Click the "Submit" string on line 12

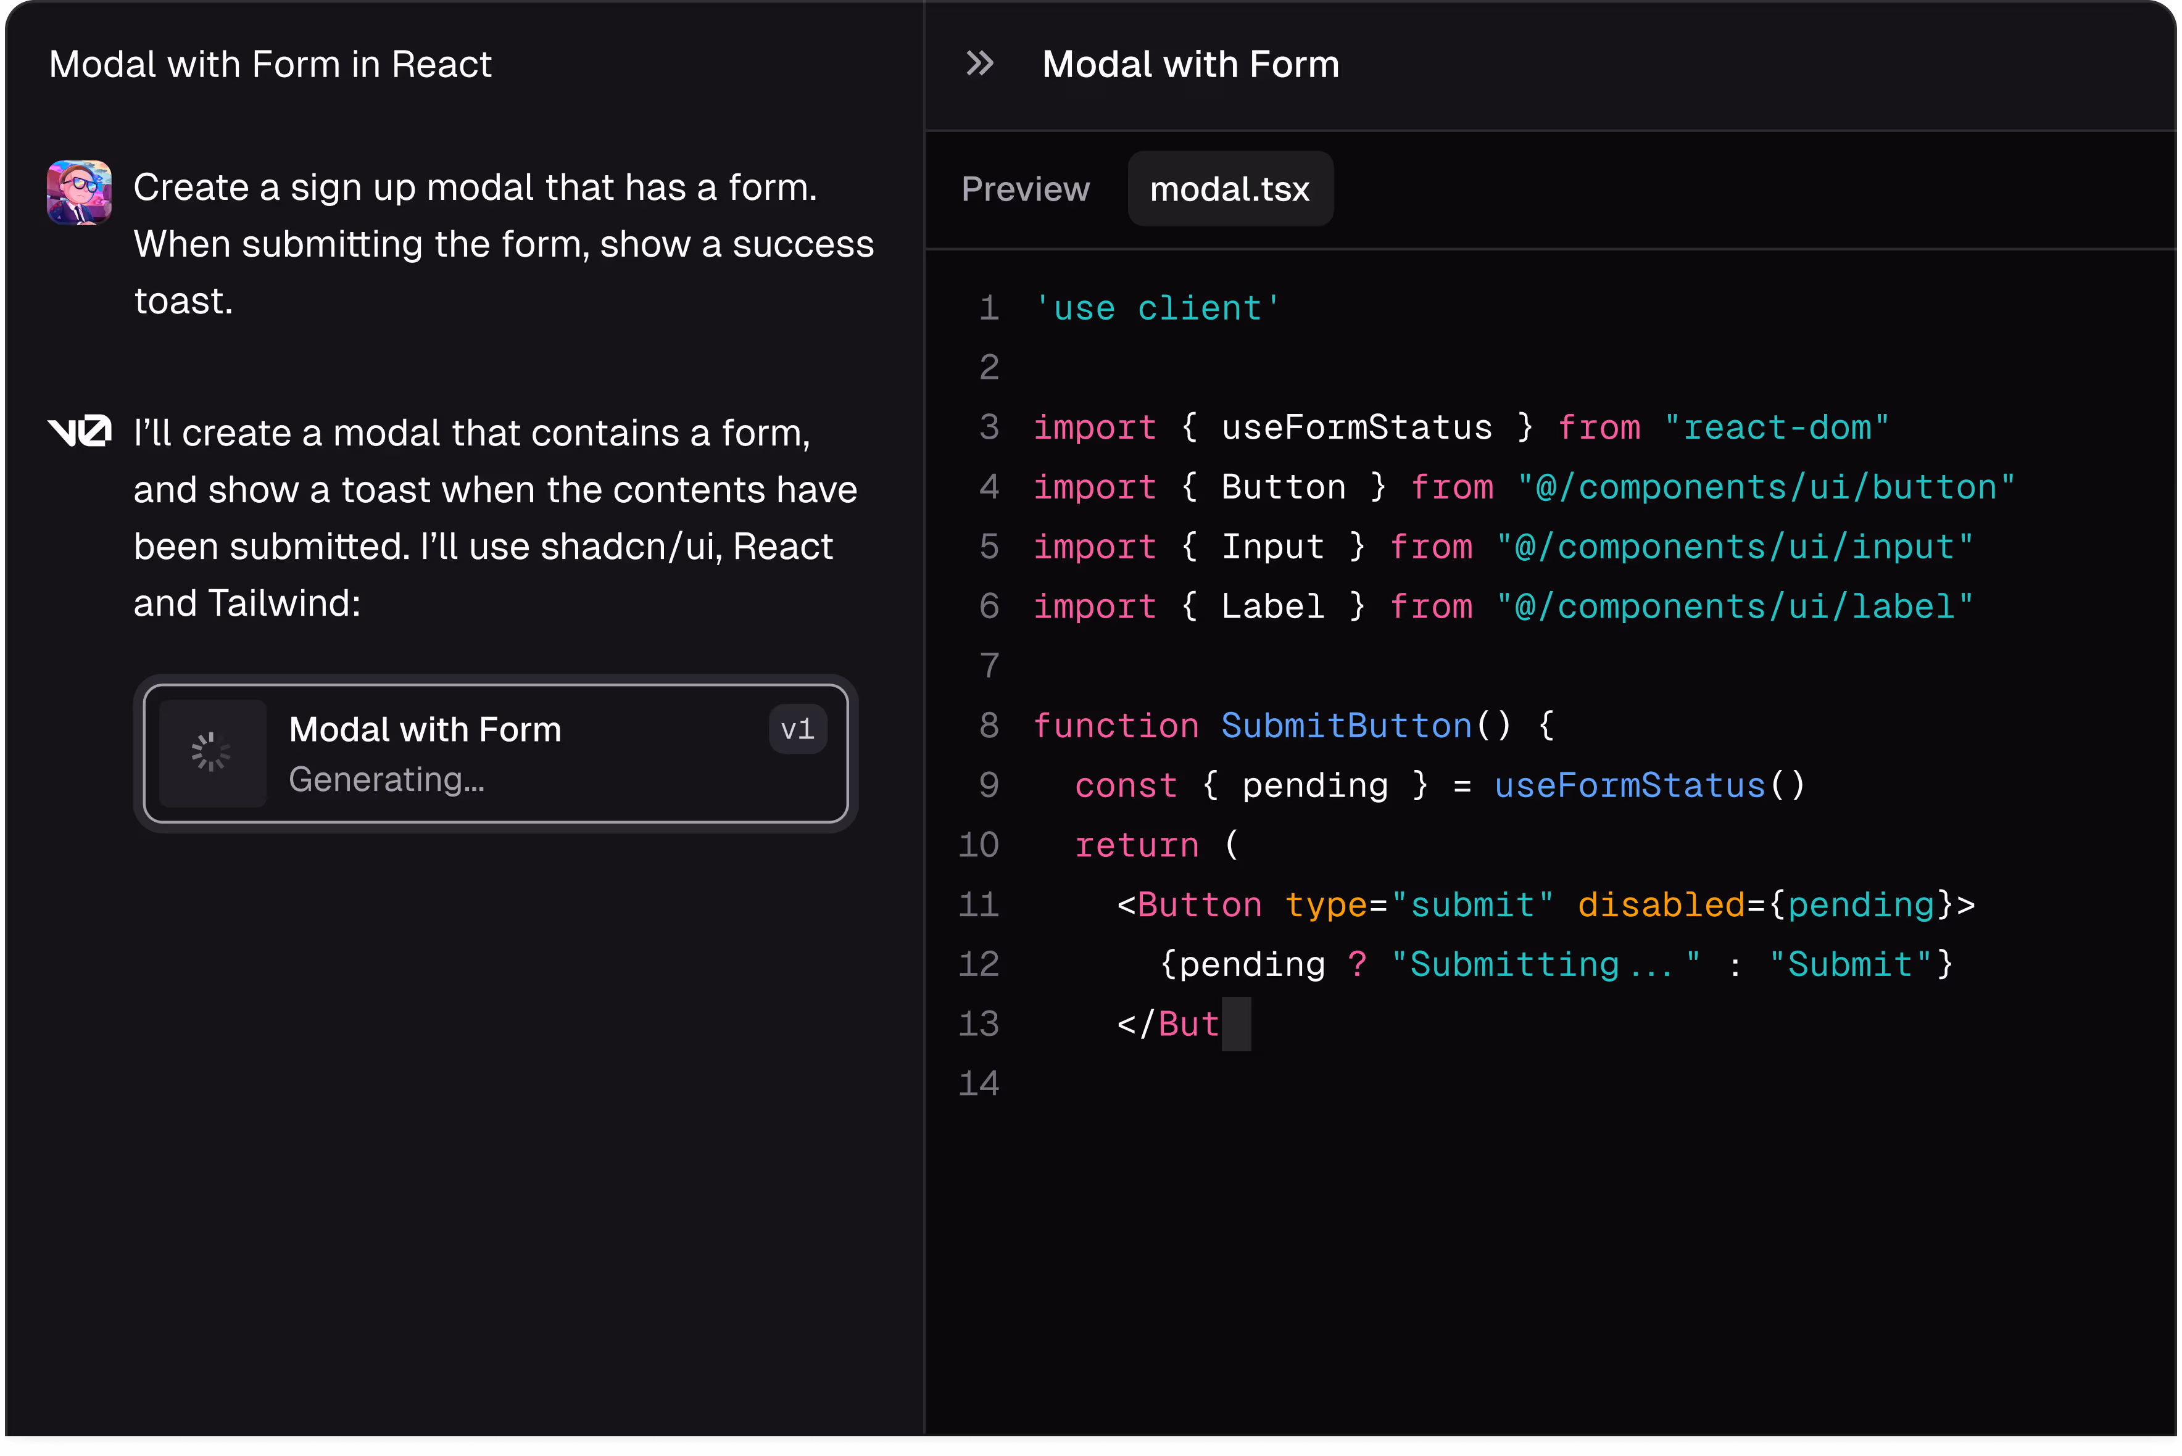1851,965
